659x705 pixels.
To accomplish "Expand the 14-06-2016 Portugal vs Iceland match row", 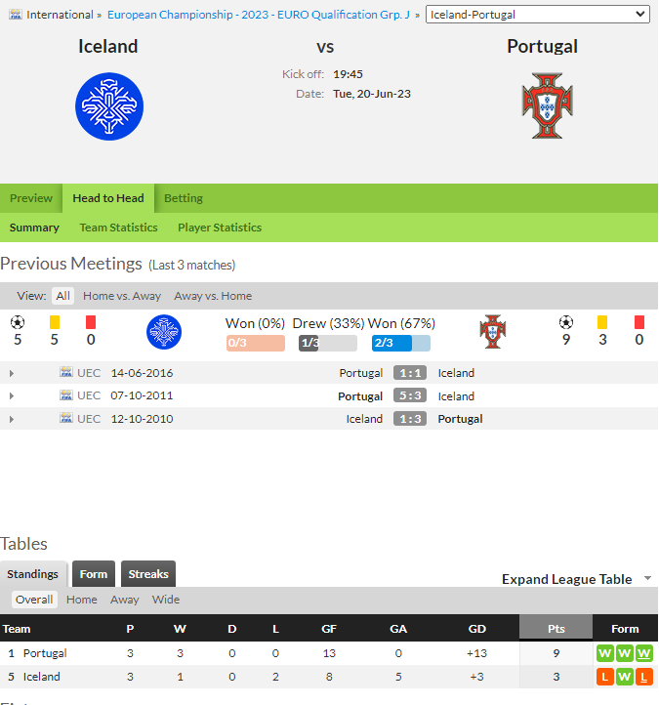I will tap(12, 373).
